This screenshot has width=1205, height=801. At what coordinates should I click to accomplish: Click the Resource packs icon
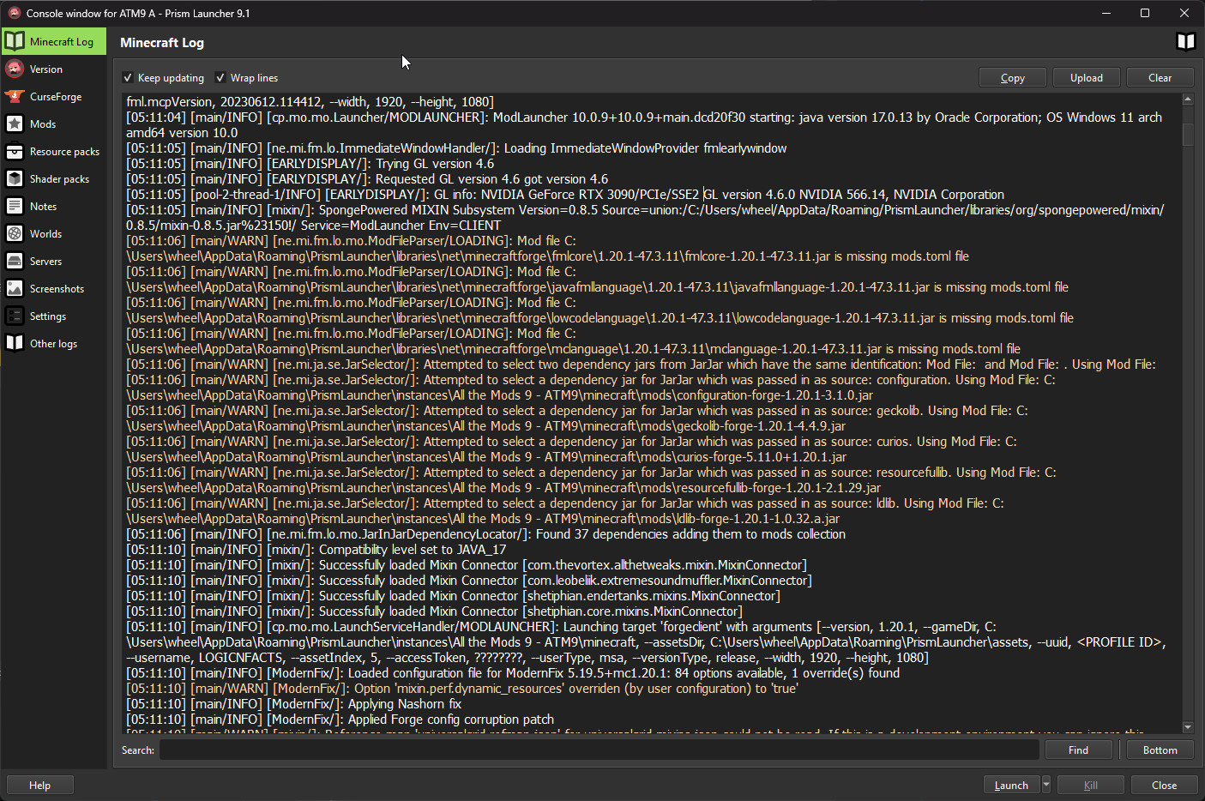[15, 151]
